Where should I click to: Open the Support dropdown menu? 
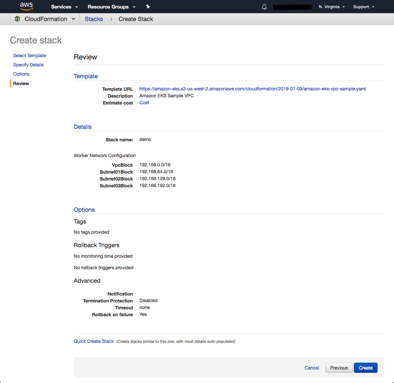coord(364,7)
